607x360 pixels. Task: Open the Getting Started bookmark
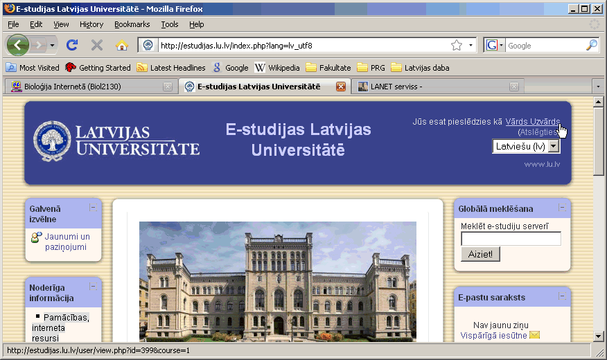tap(98, 68)
